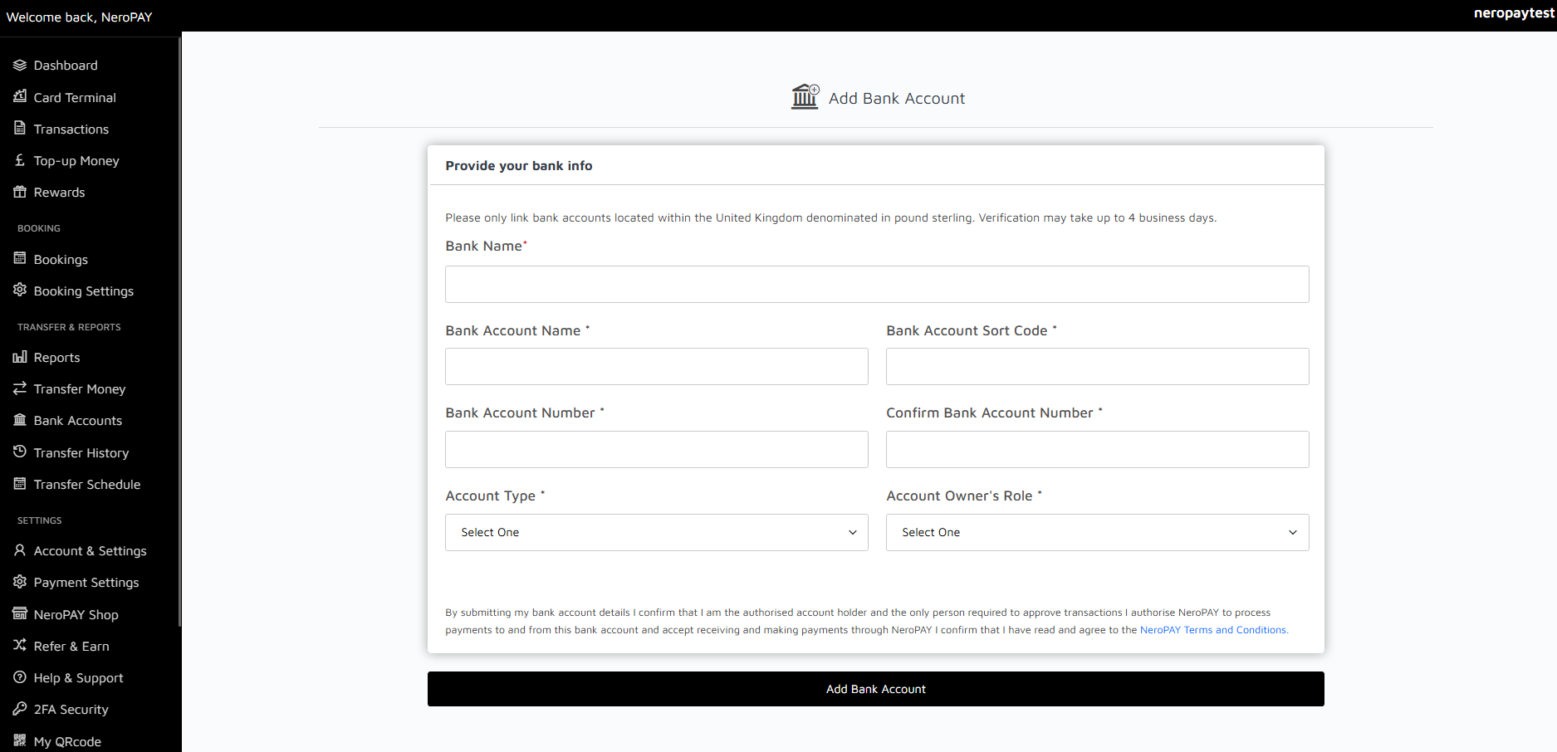
Task: Click the Dashboard layers icon in sidebar
Action: tap(20, 65)
